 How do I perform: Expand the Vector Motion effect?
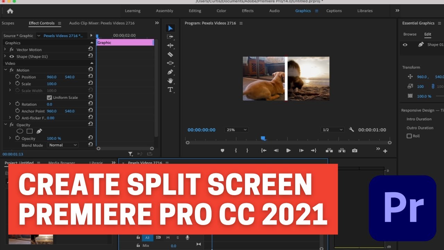(x=5, y=49)
